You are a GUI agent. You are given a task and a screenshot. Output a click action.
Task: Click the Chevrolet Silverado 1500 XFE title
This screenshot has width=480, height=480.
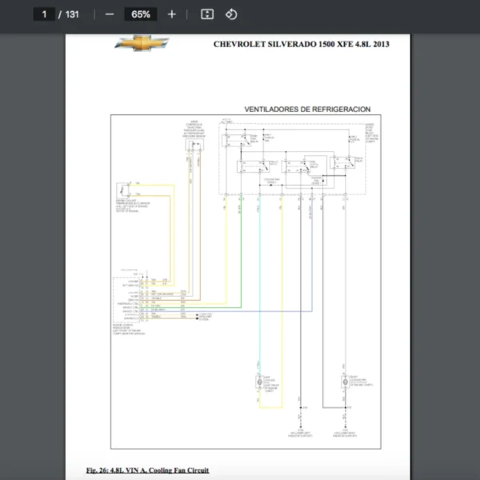[302, 45]
